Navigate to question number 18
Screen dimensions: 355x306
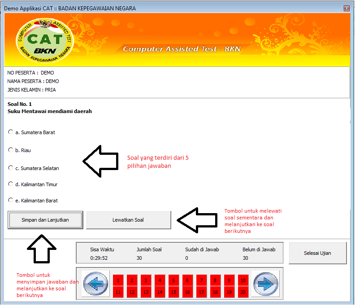click(215, 292)
